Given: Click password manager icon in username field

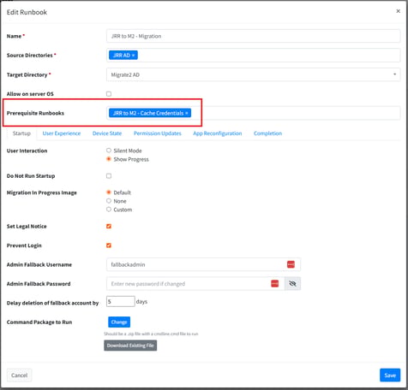Looking at the screenshot, I should tap(291, 264).
